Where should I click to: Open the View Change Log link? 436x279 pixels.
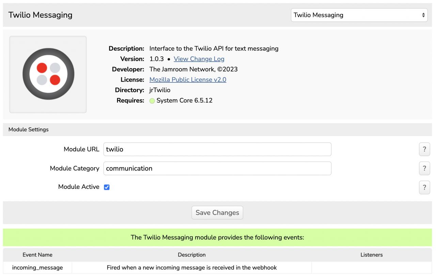pos(199,59)
